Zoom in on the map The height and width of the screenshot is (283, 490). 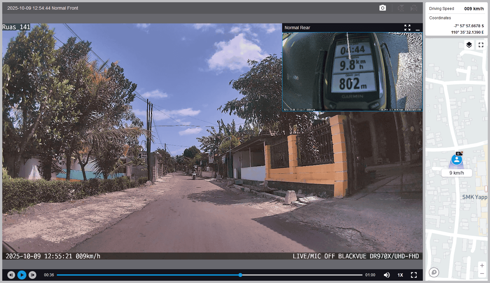click(x=482, y=266)
